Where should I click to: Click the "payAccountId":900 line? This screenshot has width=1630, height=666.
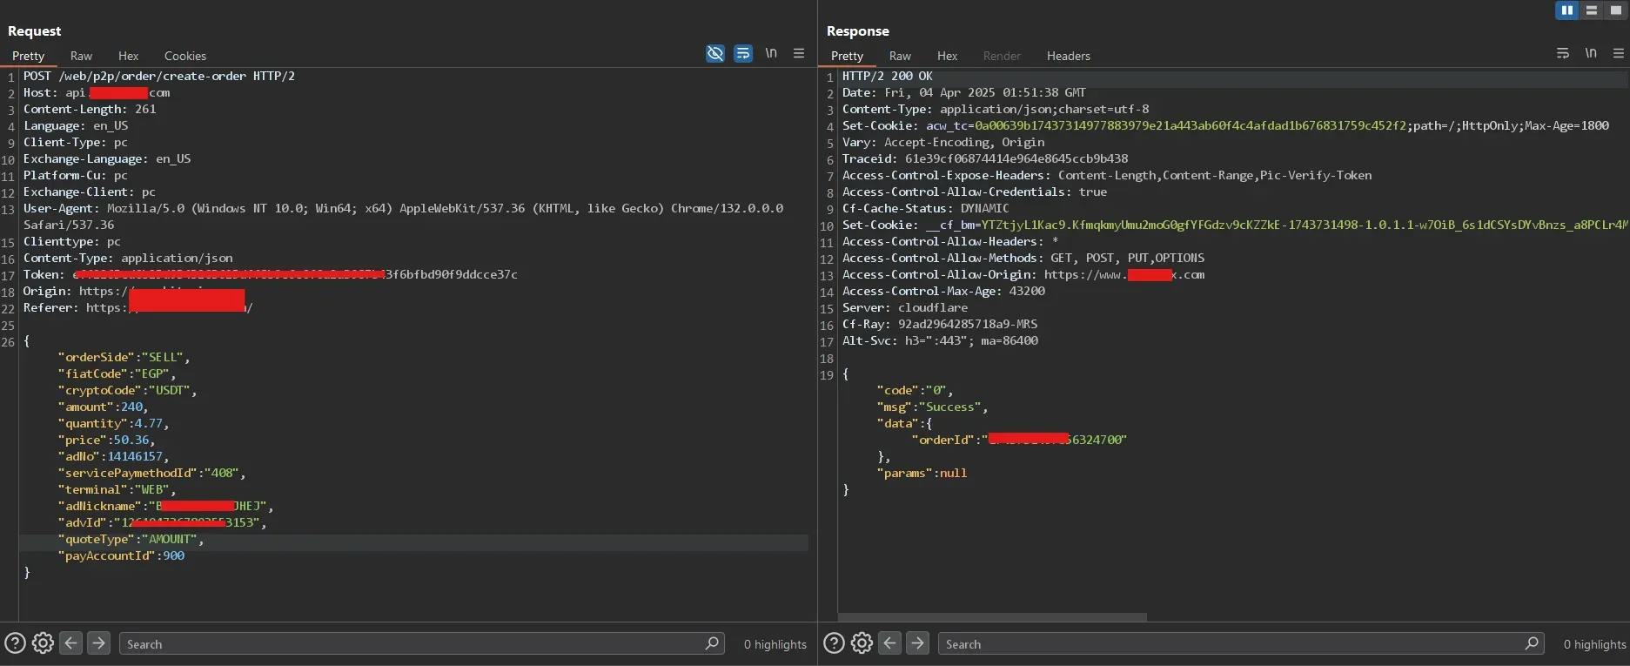pos(121,555)
